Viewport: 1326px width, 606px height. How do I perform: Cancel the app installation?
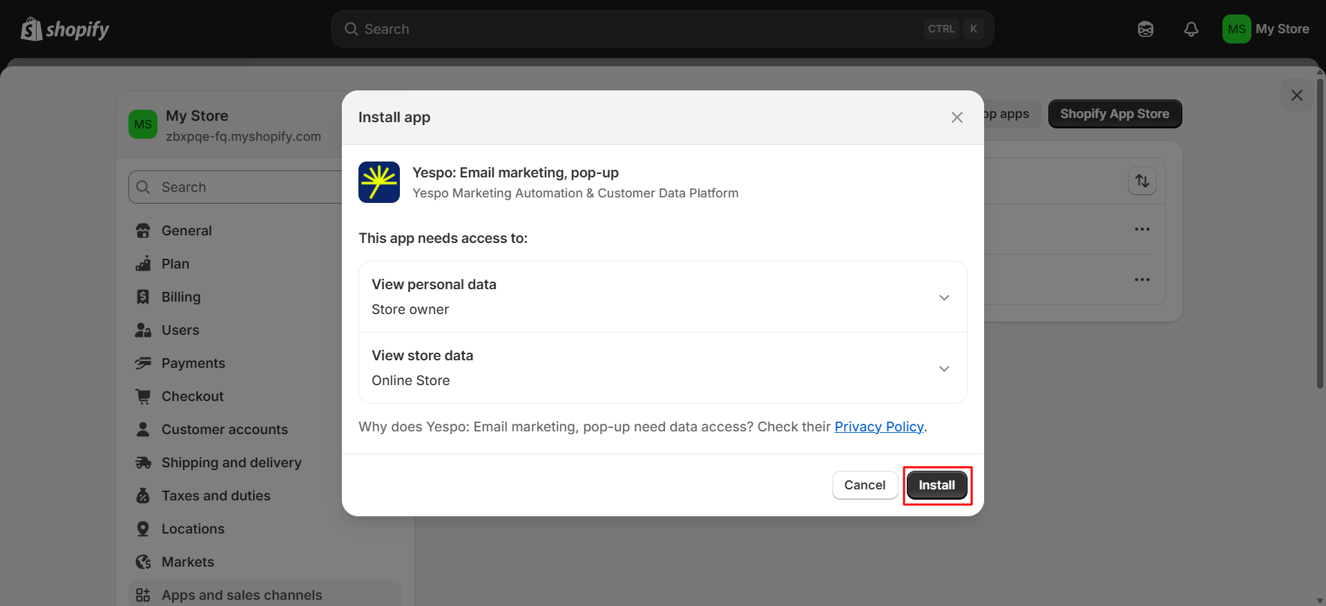pyautogui.click(x=865, y=485)
